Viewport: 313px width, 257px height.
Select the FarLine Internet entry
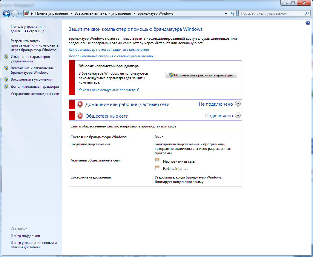pyautogui.click(x=175, y=169)
